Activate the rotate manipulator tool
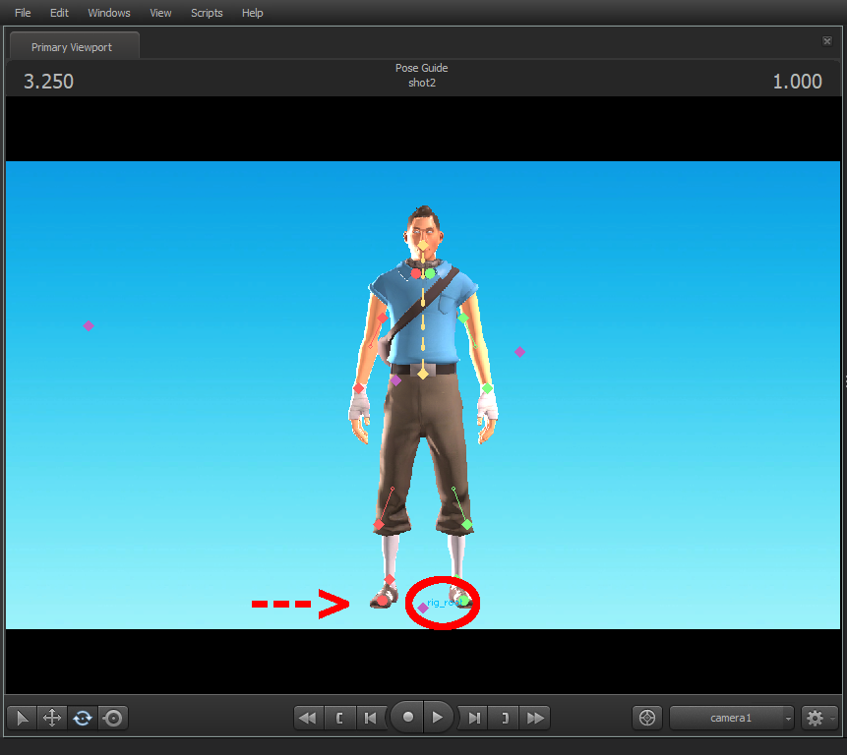This screenshot has height=755, width=847. pos(83,718)
